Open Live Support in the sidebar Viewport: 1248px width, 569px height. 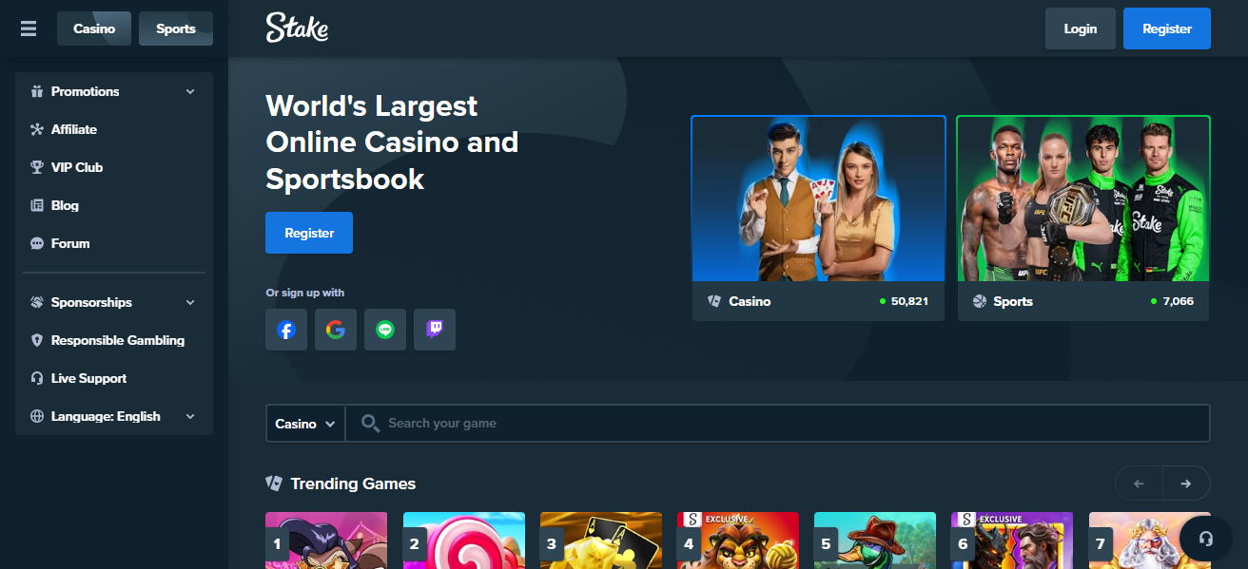point(114,378)
